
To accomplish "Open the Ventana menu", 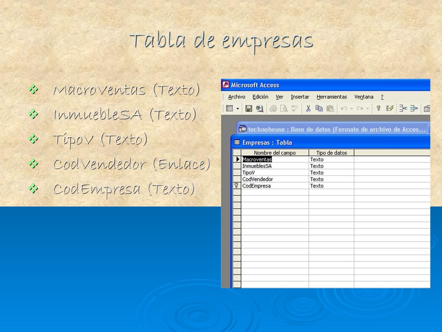I will tap(363, 97).
